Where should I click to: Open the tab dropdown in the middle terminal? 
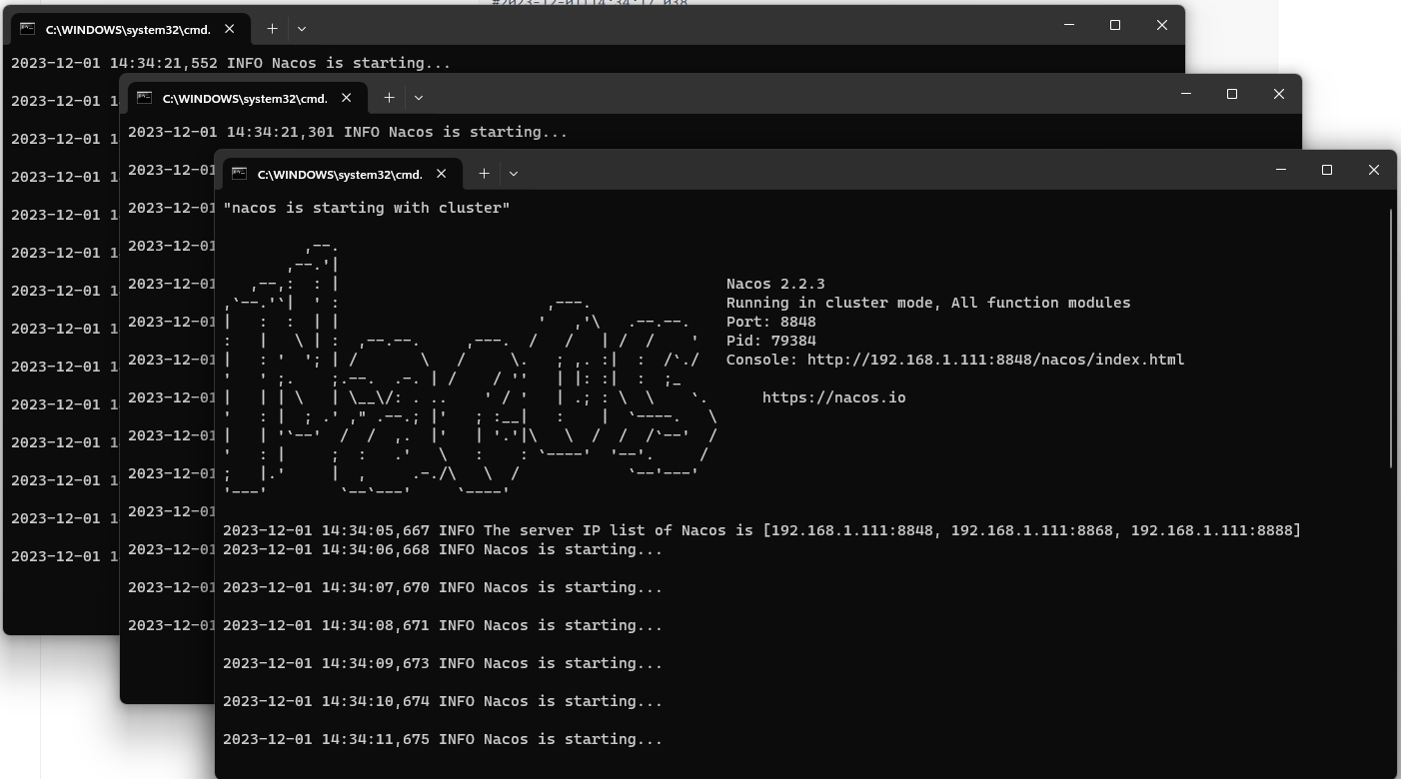tap(419, 98)
